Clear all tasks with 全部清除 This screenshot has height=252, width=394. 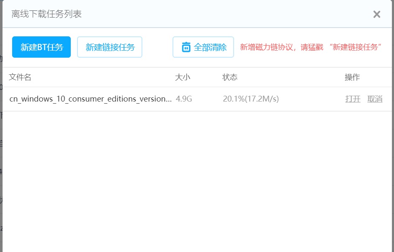[x=203, y=47]
